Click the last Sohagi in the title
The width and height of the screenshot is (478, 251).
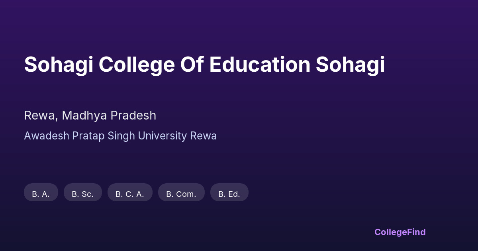coord(351,65)
